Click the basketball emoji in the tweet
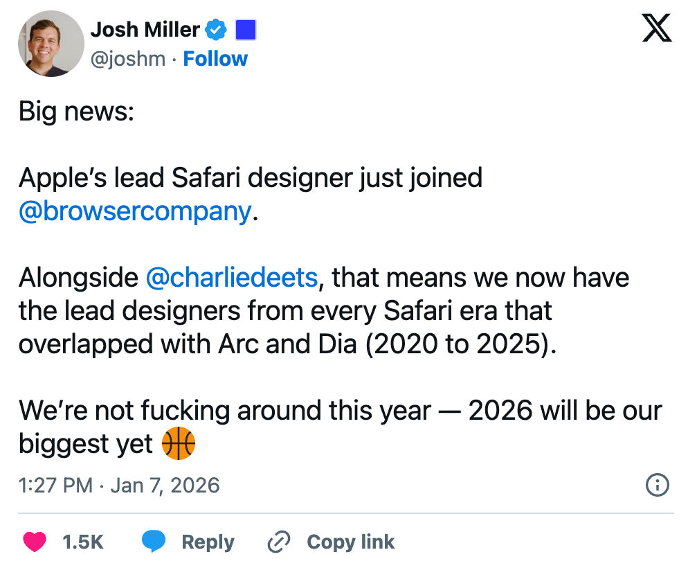Image resolution: width=688 pixels, height=568 pixels. coord(178,444)
